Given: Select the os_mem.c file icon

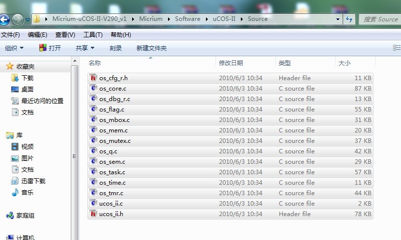Looking at the screenshot, I should [x=93, y=130].
